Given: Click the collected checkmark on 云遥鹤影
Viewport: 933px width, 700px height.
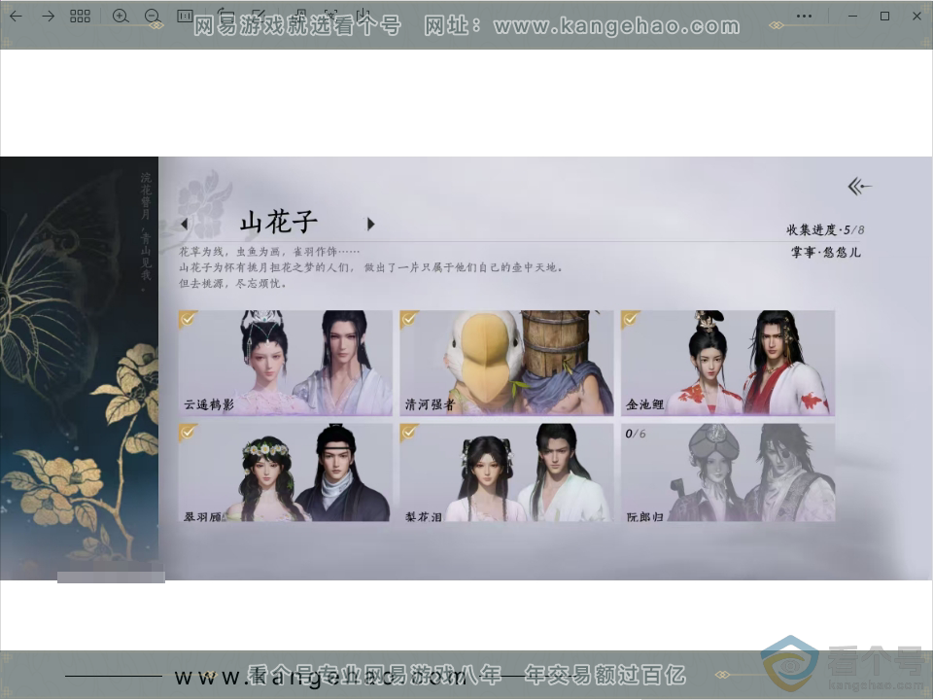Looking at the screenshot, I should coord(188,319).
